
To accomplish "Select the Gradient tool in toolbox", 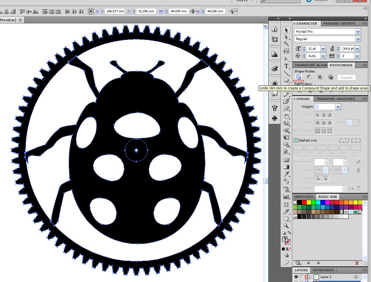I will (x=286, y=167).
